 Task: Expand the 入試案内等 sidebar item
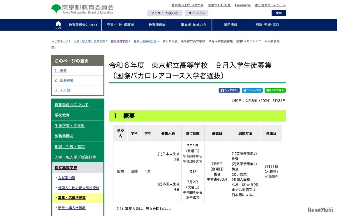click(x=67, y=178)
